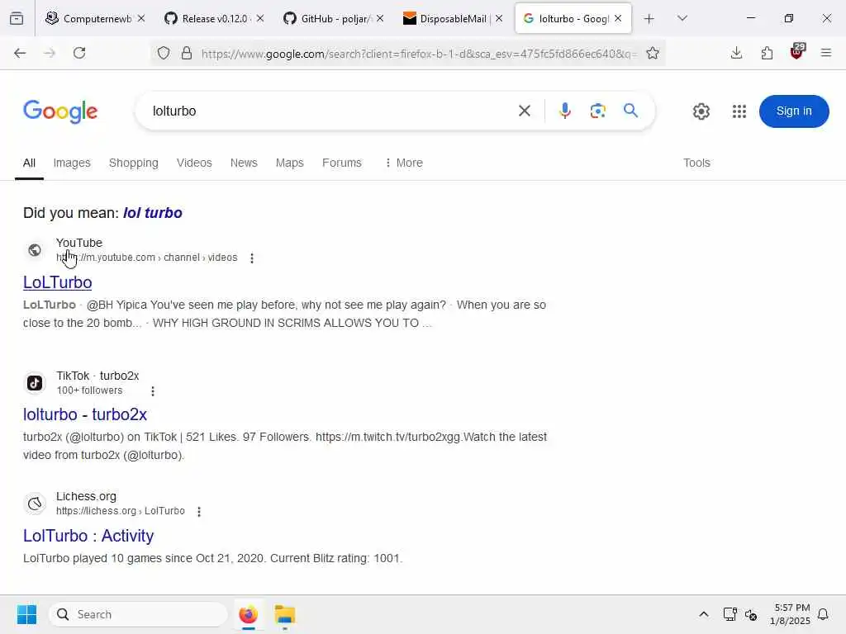846x634 pixels.
Task: Open the three-dot menu for YouTube result
Action: pyautogui.click(x=252, y=258)
